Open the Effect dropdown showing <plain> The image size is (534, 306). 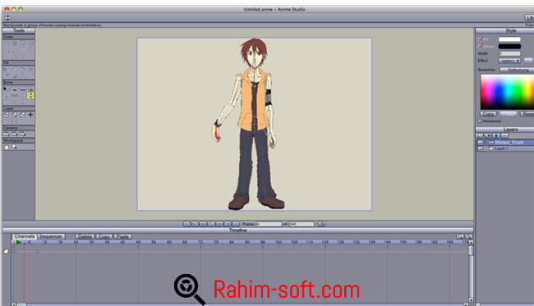(510, 61)
